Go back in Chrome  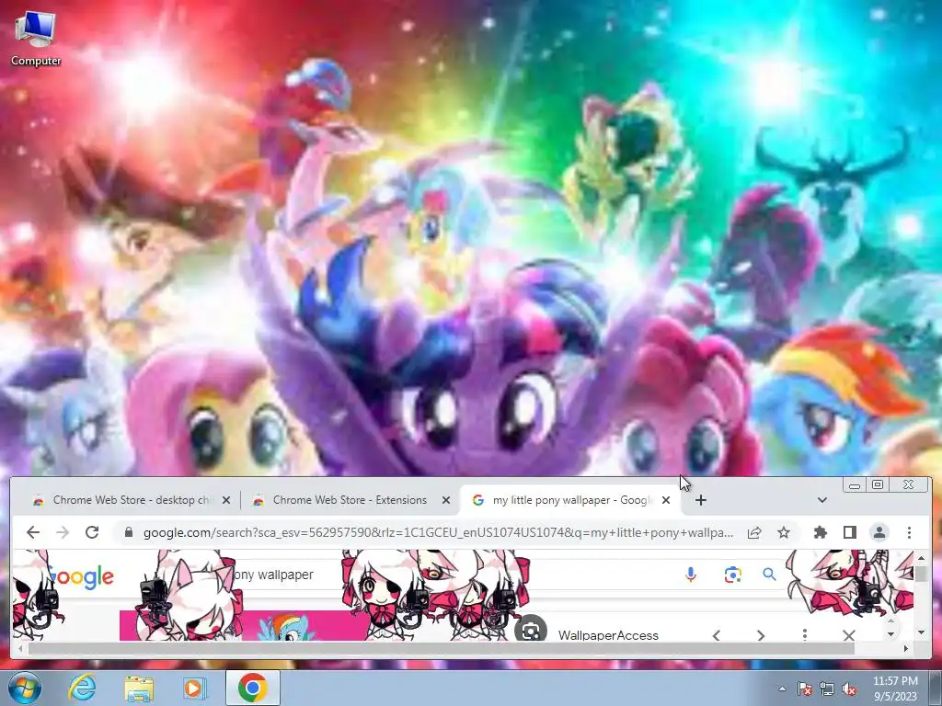33,532
